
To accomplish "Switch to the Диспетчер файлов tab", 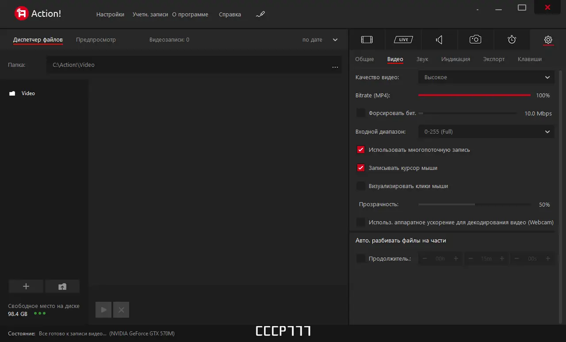I will [38, 40].
